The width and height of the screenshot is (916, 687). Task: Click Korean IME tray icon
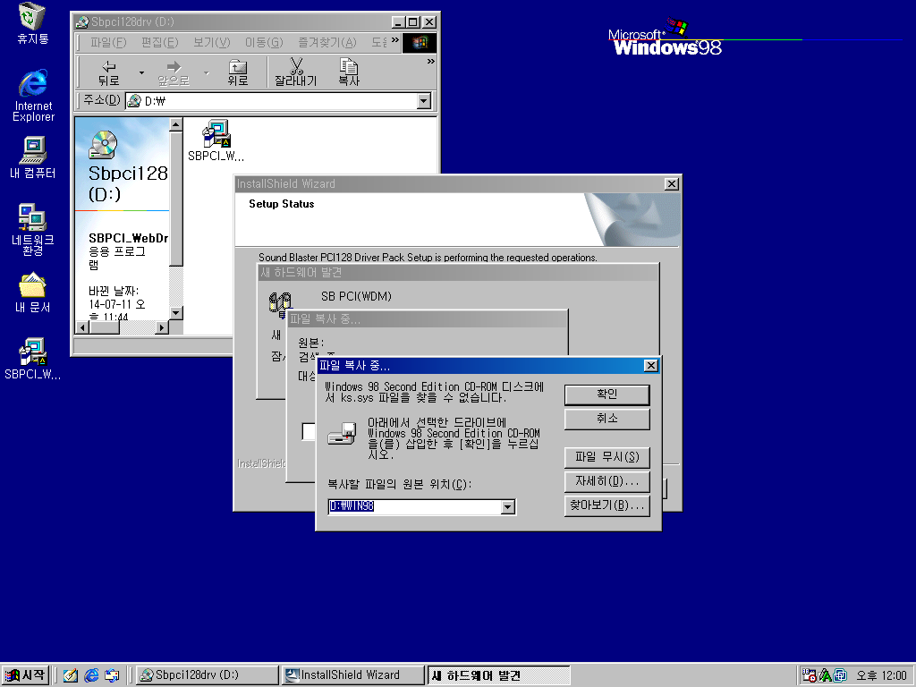(825, 675)
